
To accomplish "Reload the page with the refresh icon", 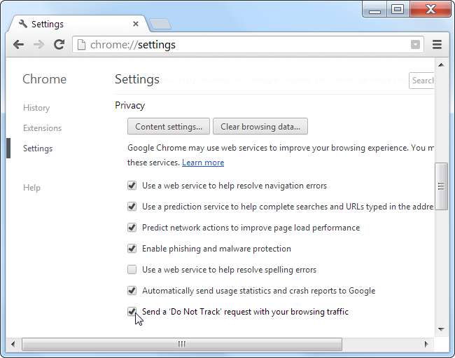I will tap(59, 44).
